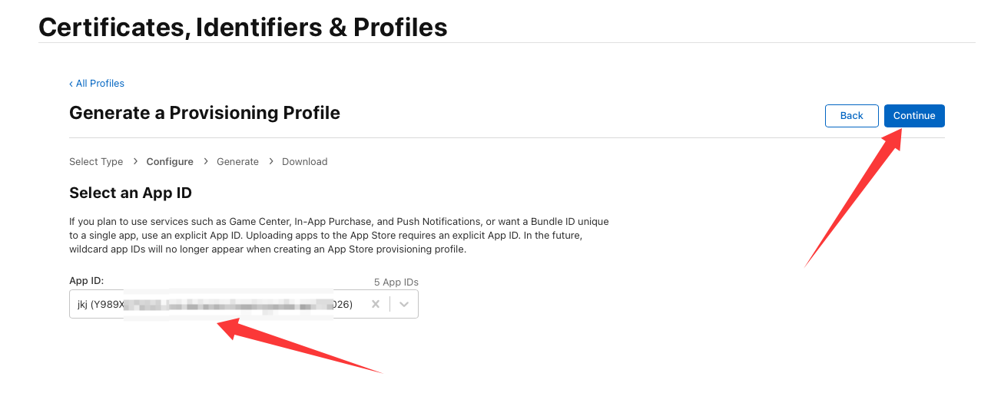
Task: Click the Certificates, Identifiers & Profiles title
Action: (243, 28)
